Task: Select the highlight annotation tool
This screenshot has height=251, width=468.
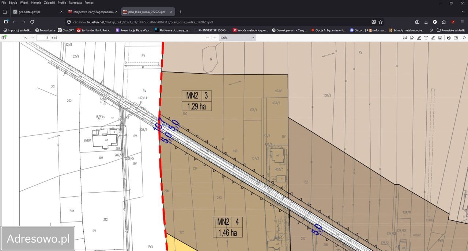Action: click(419, 38)
